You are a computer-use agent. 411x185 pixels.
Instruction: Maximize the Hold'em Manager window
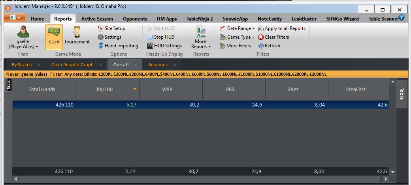[383, 9]
